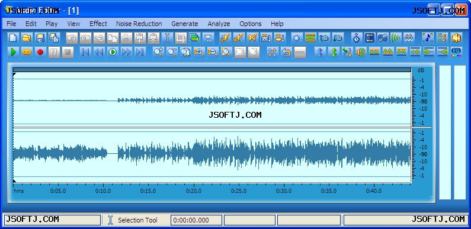Click the double-arrow Rewind button
The height and width of the screenshot is (229, 471).
[x=99, y=52]
